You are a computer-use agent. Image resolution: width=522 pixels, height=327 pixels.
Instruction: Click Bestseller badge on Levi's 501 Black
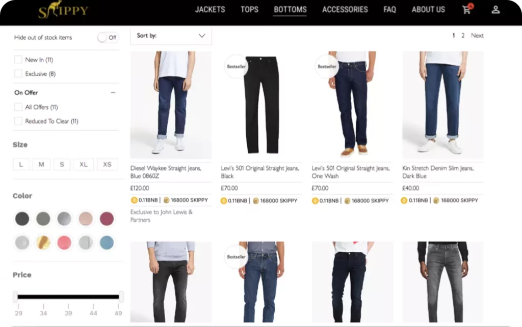point(236,67)
